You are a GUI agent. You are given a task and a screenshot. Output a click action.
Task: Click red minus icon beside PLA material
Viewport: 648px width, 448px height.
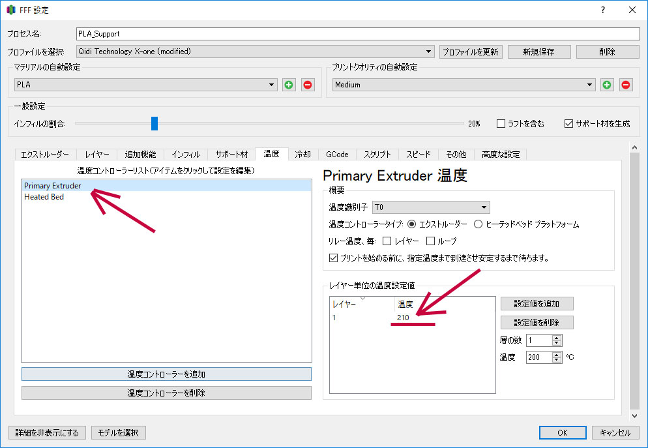coord(308,85)
